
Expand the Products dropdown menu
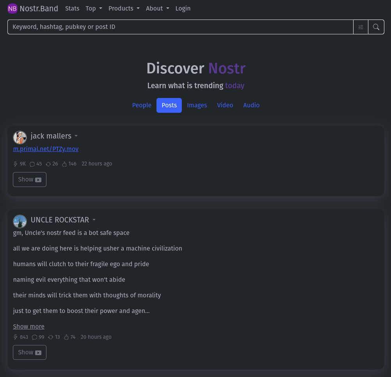coord(124,9)
